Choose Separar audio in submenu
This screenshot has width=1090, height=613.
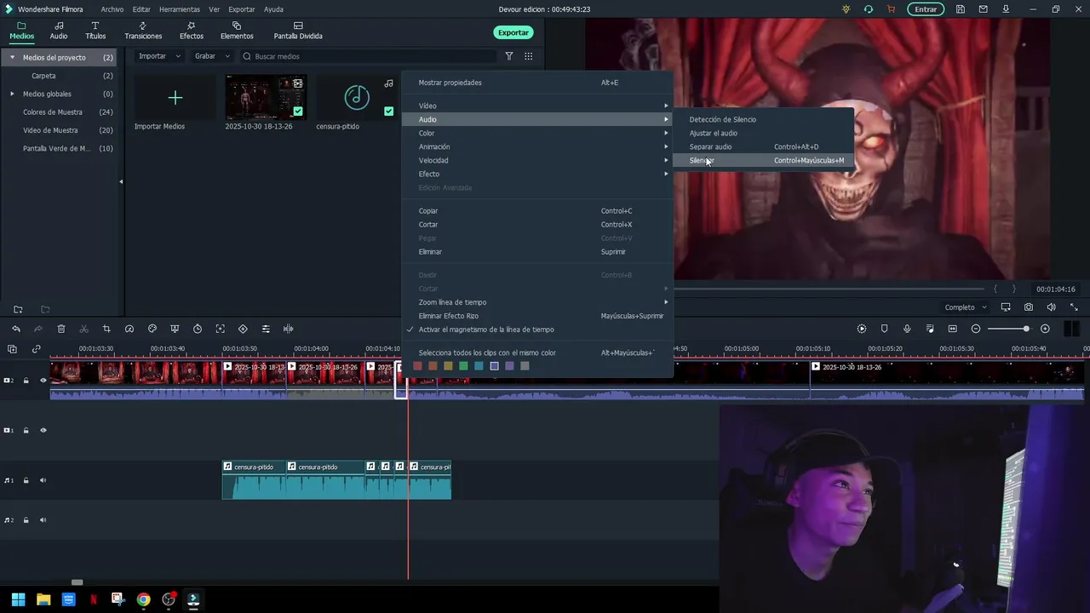click(763, 146)
